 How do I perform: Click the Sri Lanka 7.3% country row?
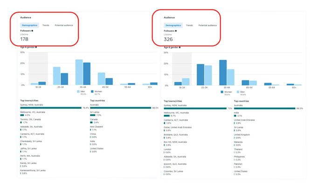pos(96,113)
